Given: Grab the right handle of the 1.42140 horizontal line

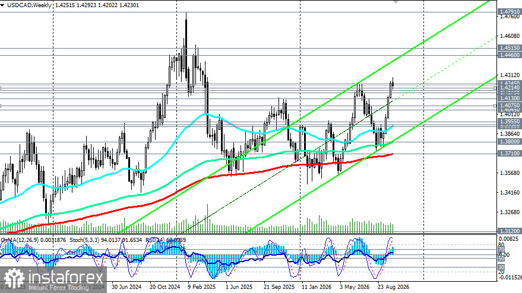Looking at the screenshot, I should click(495, 88).
